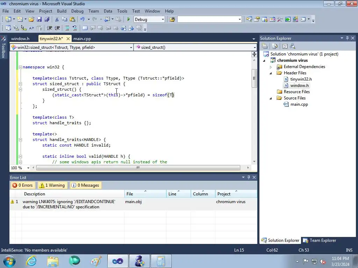Open the Debug configuration dropdown
Screen dimensions: 358x268
point(163,20)
